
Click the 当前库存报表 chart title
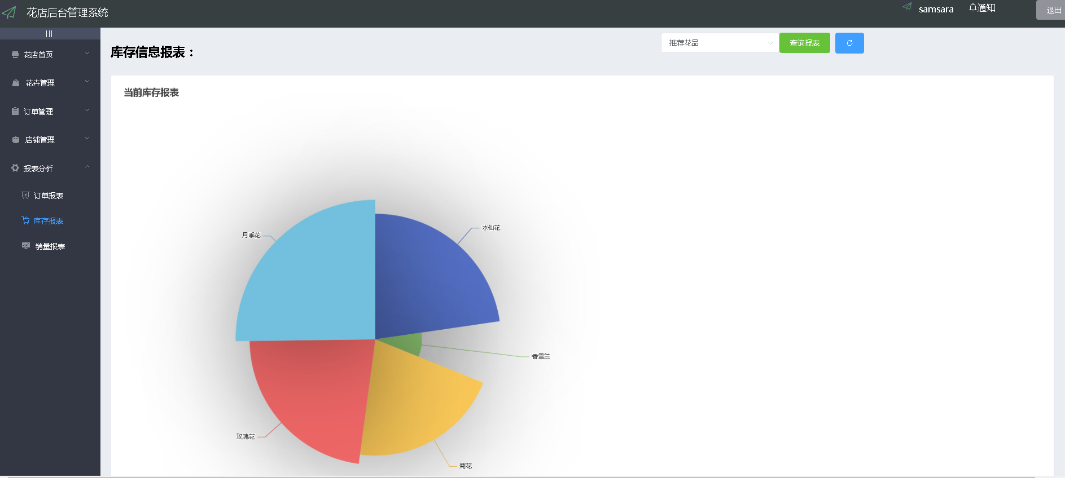151,92
